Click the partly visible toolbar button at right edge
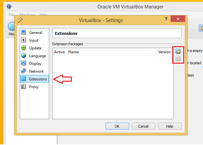The height and width of the screenshot is (145, 203). [201, 28]
